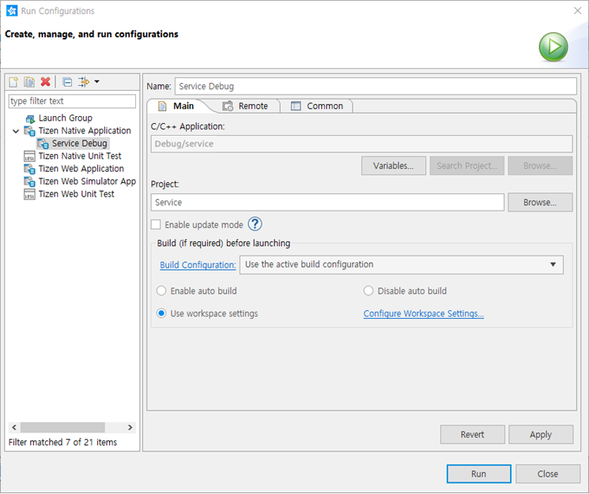Click the Apply button
Screen dimensions: 589x494
pos(541,435)
